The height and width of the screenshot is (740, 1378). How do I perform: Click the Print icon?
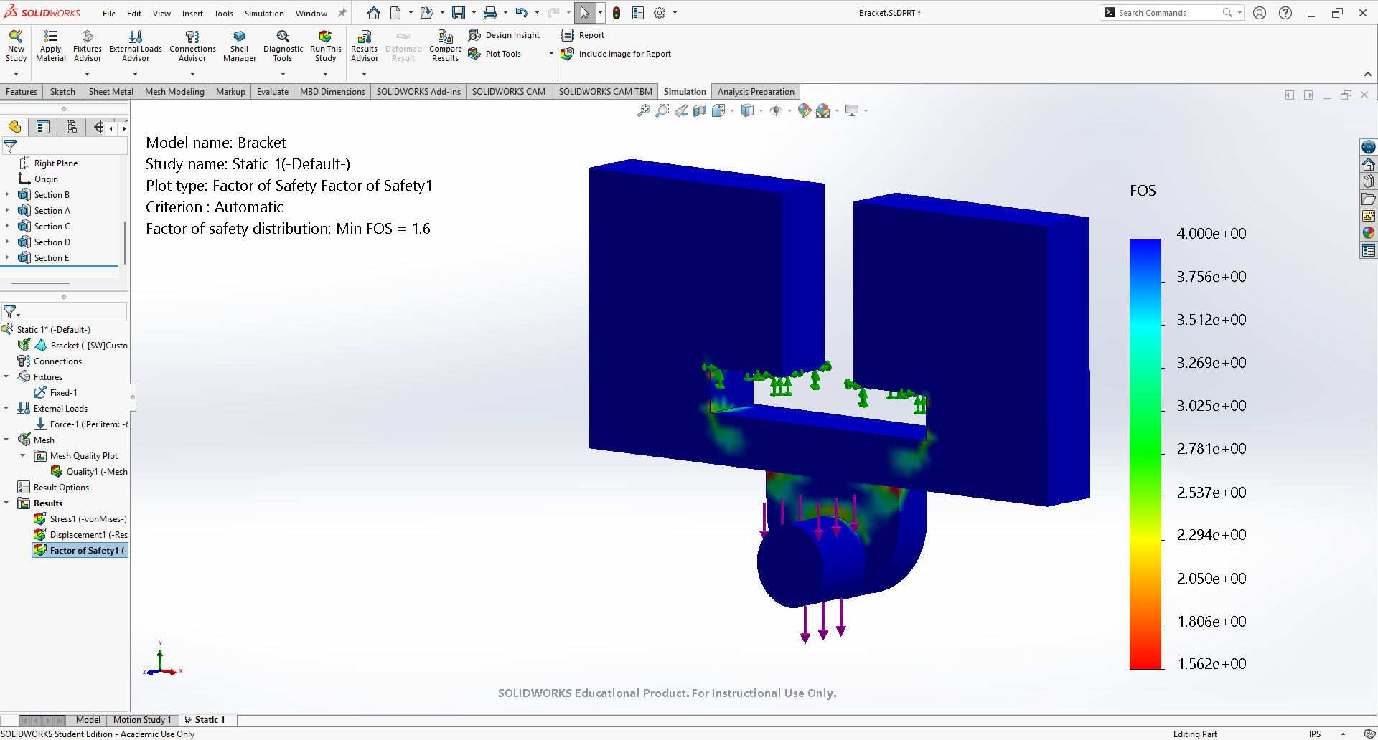click(x=490, y=13)
